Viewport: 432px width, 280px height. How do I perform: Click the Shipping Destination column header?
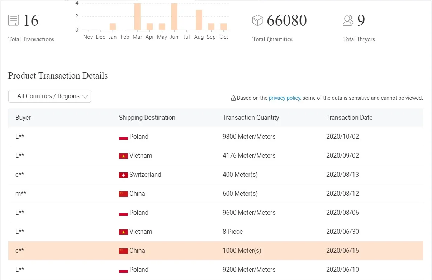147,118
